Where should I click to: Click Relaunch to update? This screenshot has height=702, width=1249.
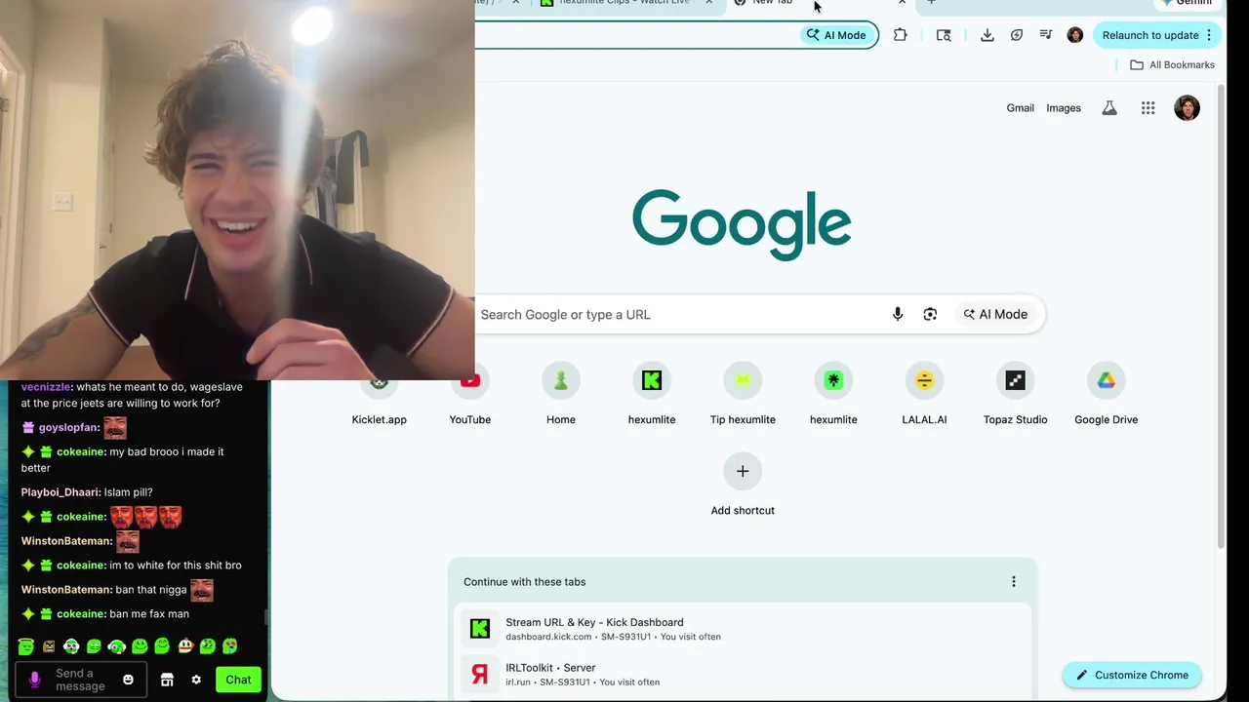1150,35
